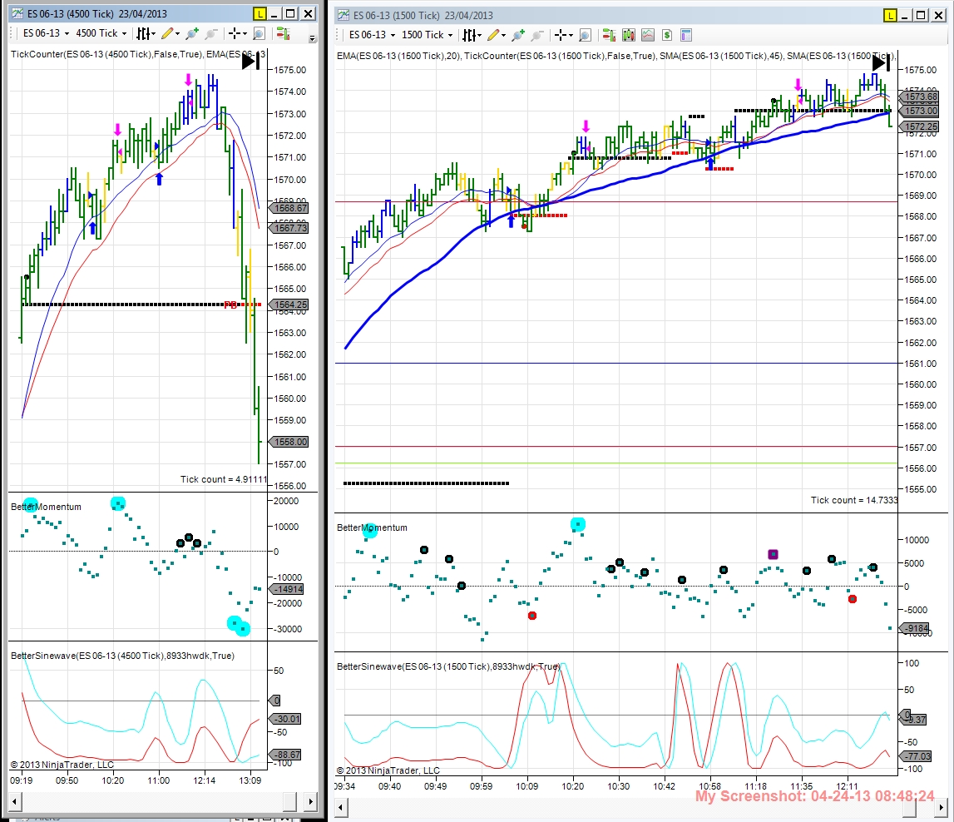This screenshot has height=822, width=954.
Task: Zoom in on the 1500 Tick chart
Action: [518, 35]
